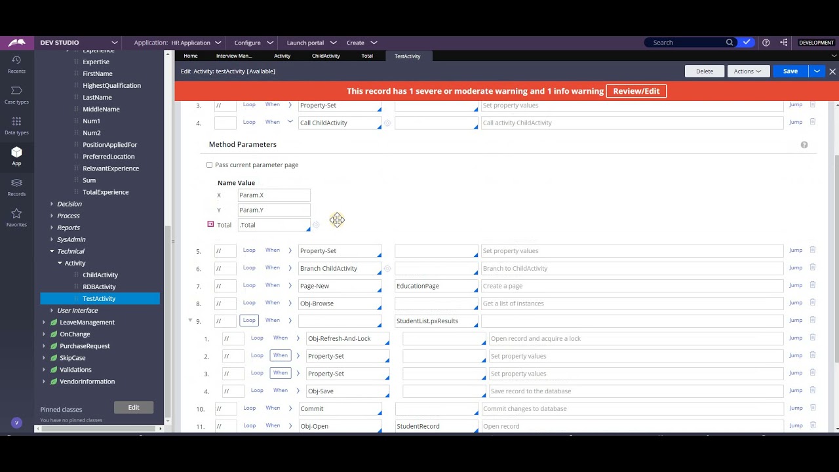Screen dimensions: 839x472
Task: Close the TestActivity rule form
Action: click(832, 71)
